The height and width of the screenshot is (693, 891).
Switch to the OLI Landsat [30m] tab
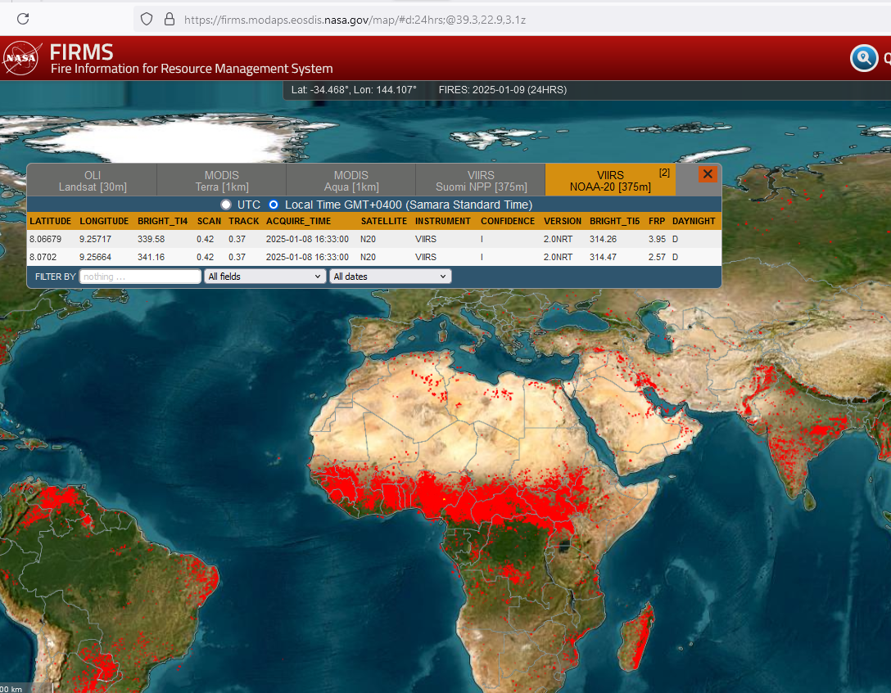coord(93,181)
